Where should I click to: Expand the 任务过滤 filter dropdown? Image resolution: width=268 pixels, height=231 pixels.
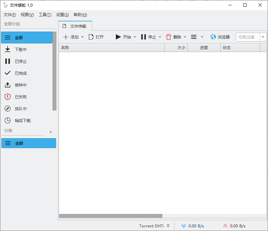click(263, 37)
